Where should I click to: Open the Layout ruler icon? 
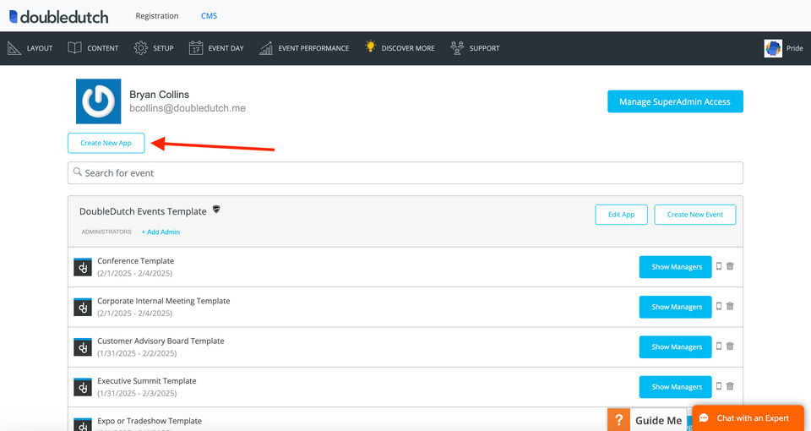tap(14, 48)
